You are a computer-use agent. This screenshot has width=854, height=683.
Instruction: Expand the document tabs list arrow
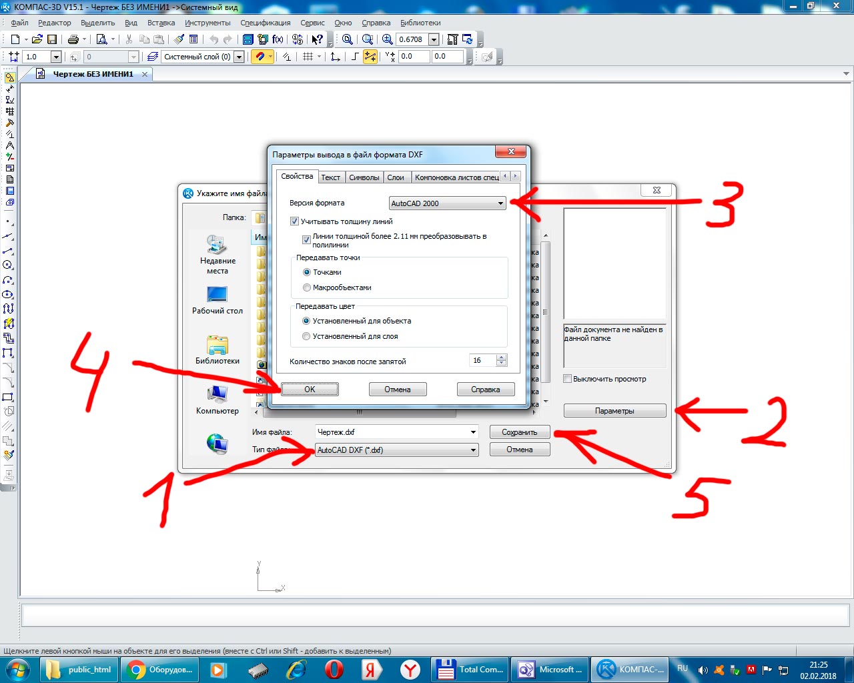coord(846,74)
